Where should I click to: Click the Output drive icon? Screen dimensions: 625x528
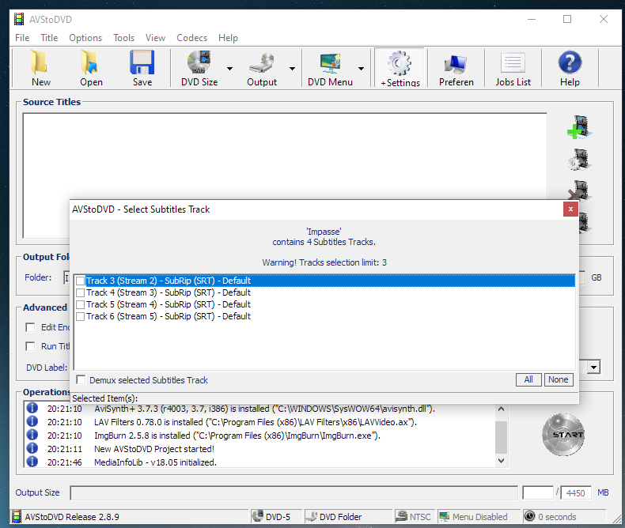261,63
